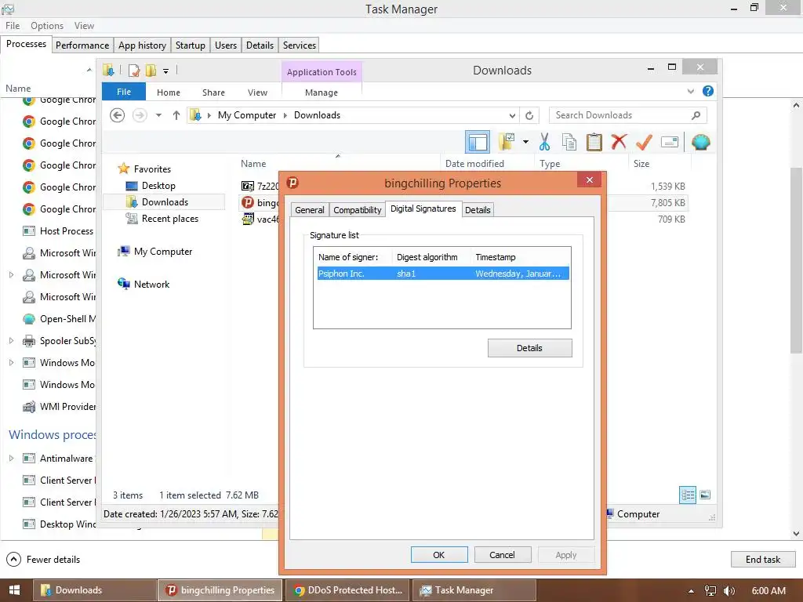
Task: Click the orange checkmark Properties icon
Action: [644, 142]
